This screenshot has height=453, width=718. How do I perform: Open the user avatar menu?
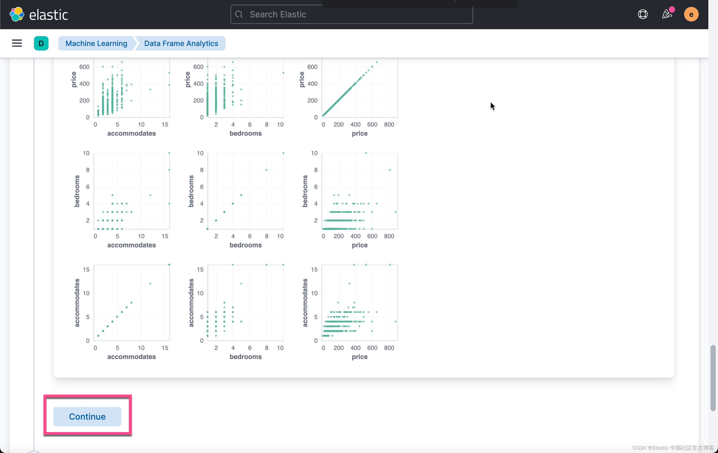(x=691, y=14)
